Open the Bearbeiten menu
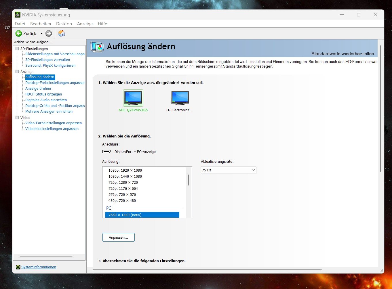Viewport: 392px width, 289px height. (41, 24)
